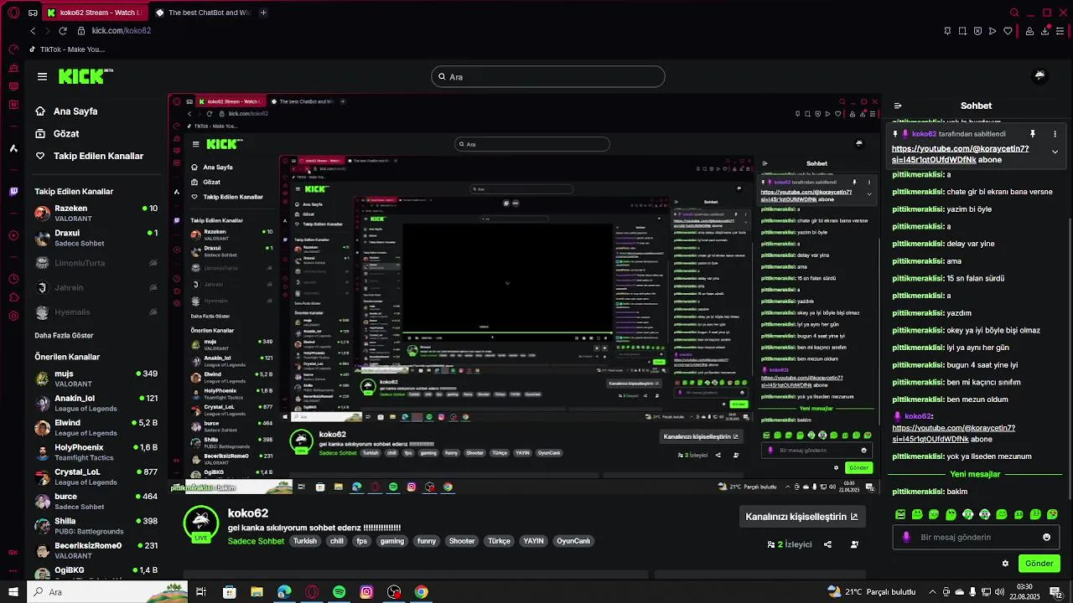This screenshot has height=603, width=1073.
Task: Open Opera player arrow icon
Action: pyautogui.click(x=993, y=31)
